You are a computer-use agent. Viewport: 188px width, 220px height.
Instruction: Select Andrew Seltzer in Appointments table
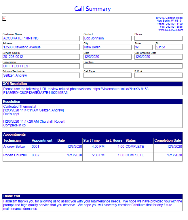pyautogui.click(x=15, y=147)
